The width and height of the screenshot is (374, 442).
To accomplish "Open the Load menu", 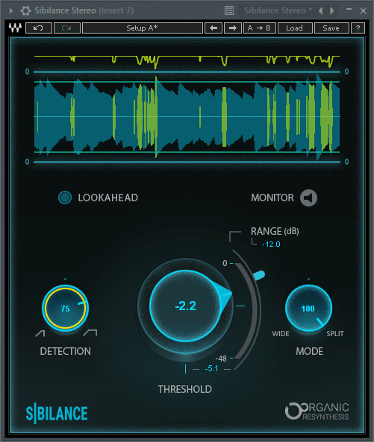I will [295, 28].
